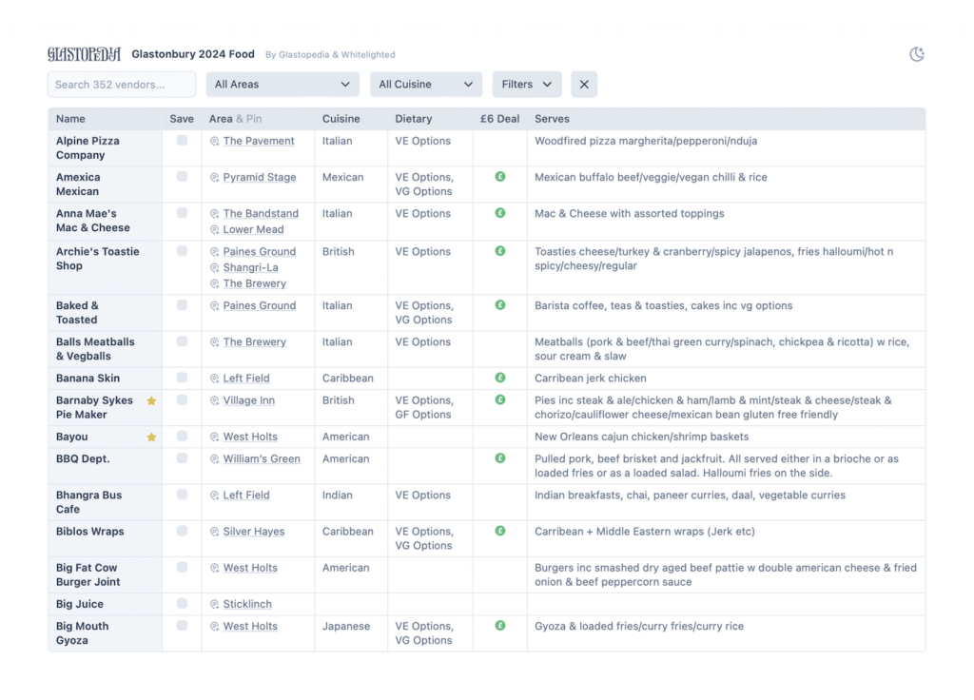Click the Search 352 vendors field
The image size is (974, 700).
[122, 85]
